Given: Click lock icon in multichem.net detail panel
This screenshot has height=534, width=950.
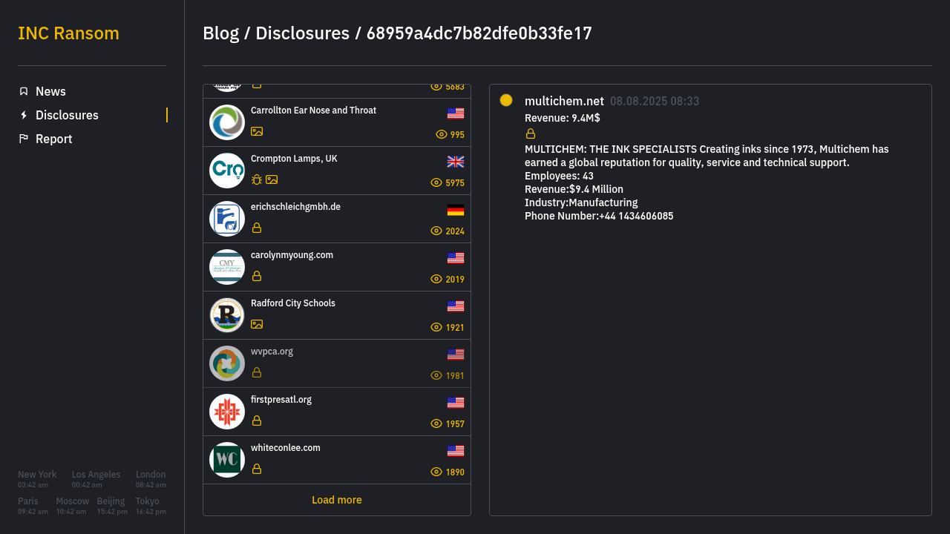Looking at the screenshot, I should pyautogui.click(x=531, y=133).
